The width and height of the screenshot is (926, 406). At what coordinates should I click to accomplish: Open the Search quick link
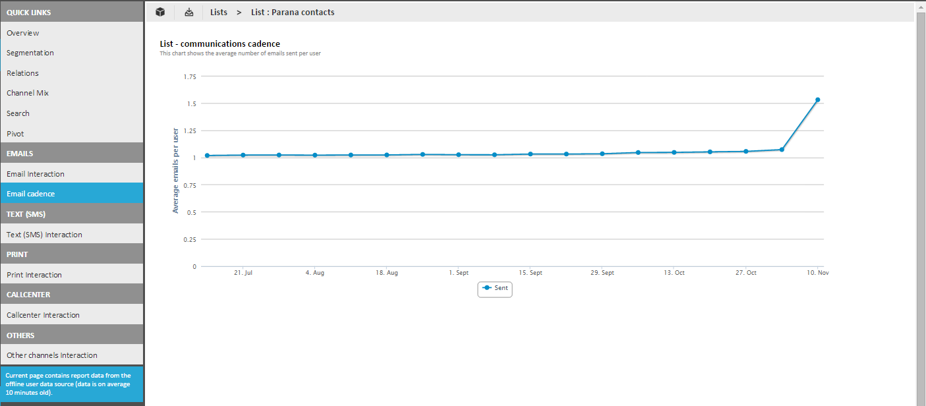[x=18, y=113]
